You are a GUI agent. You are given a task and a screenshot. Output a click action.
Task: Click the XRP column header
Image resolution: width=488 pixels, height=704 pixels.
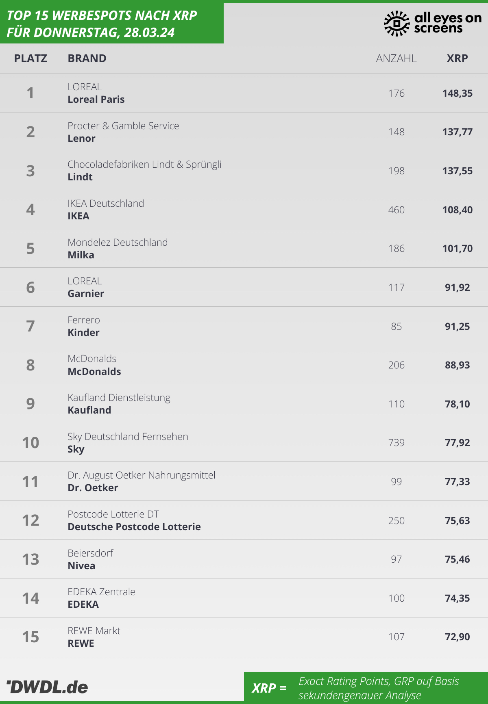(457, 58)
